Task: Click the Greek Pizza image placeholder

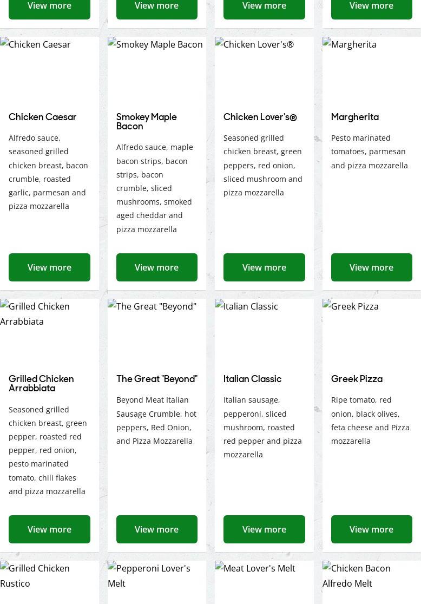Action: click(x=371, y=331)
